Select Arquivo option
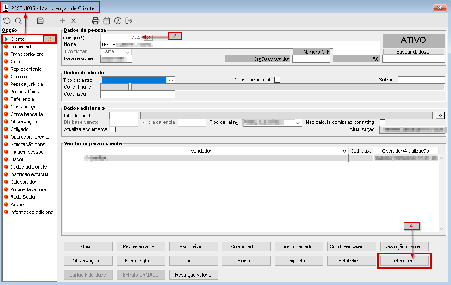 pos(19,204)
